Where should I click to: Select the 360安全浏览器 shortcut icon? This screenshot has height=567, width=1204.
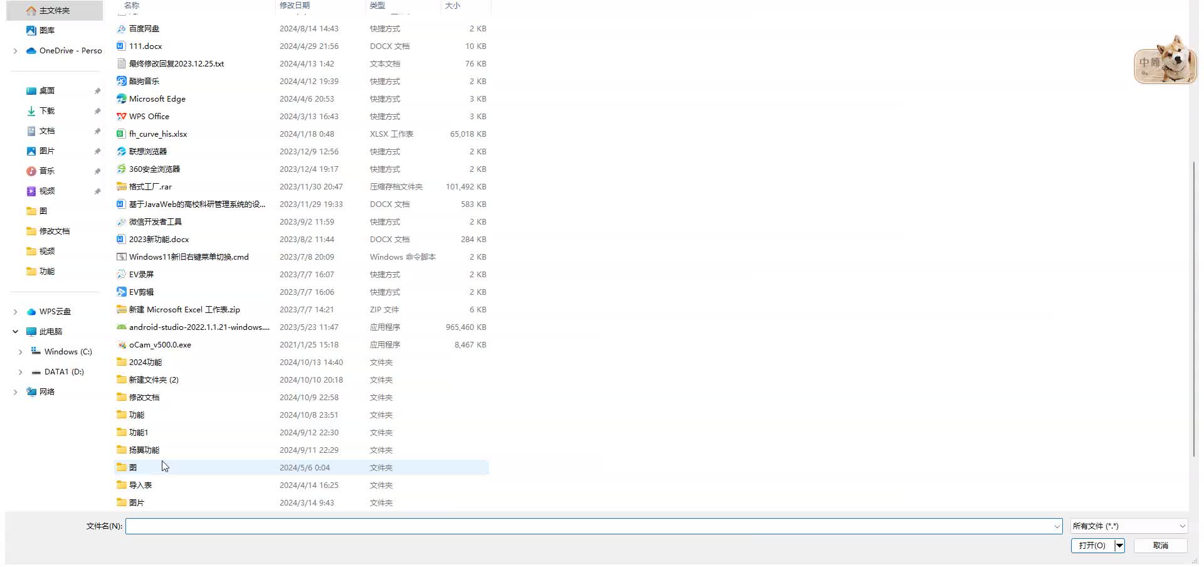(x=122, y=169)
